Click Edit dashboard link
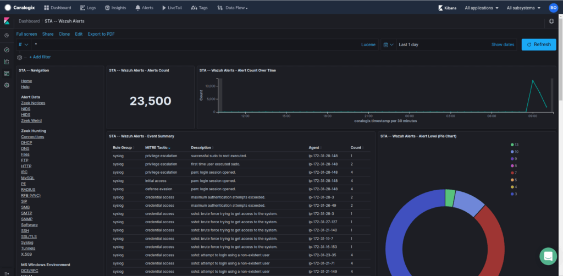The width and height of the screenshot is (563, 276). [79, 34]
